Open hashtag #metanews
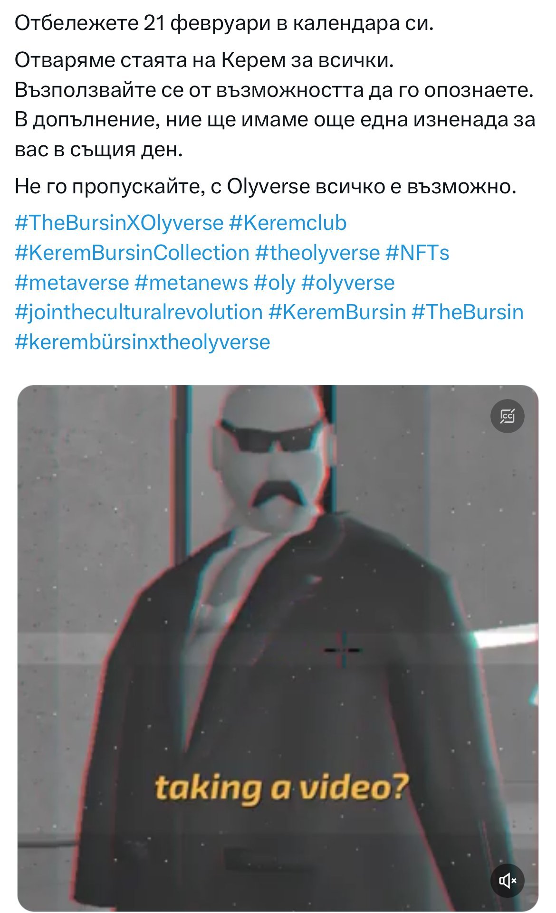This screenshot has width=556, height=913. coord(192,283)
